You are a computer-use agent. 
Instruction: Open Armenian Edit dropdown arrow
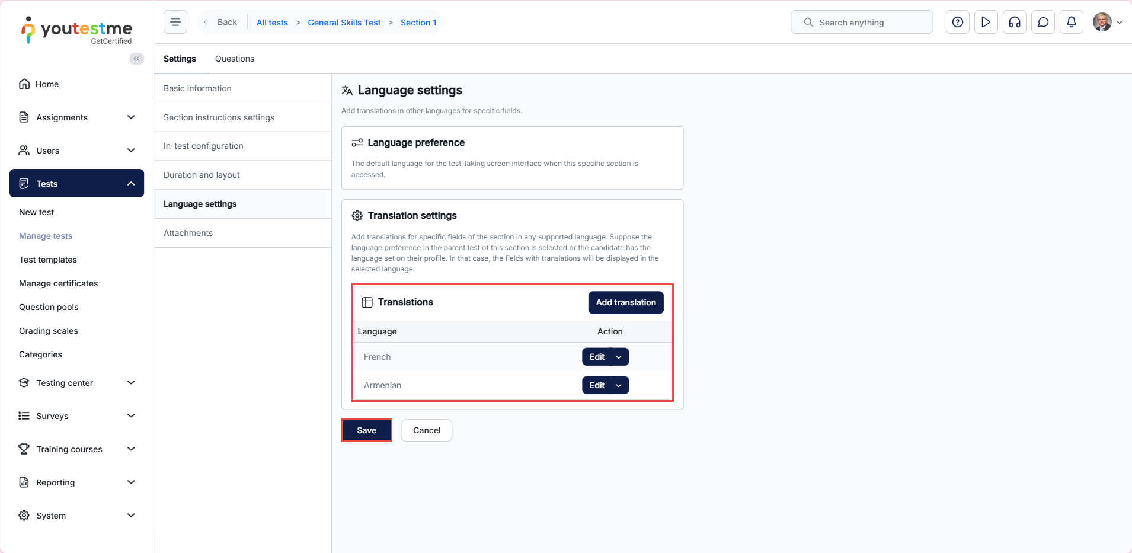point(619,385)
